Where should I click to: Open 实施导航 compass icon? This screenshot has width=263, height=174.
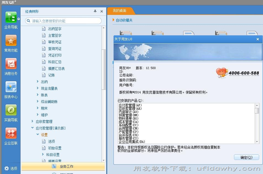[x=11, y=110]
